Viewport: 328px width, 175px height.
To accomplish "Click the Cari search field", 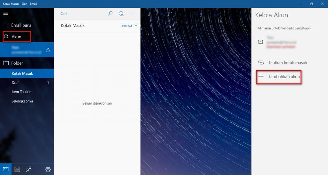I will [83, 13].
